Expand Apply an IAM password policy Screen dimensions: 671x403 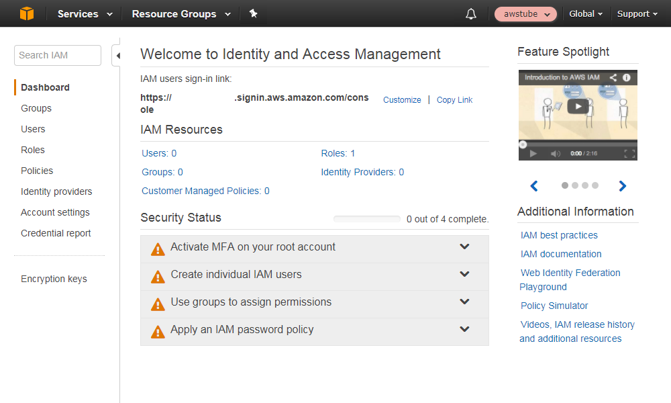(464, 329)
